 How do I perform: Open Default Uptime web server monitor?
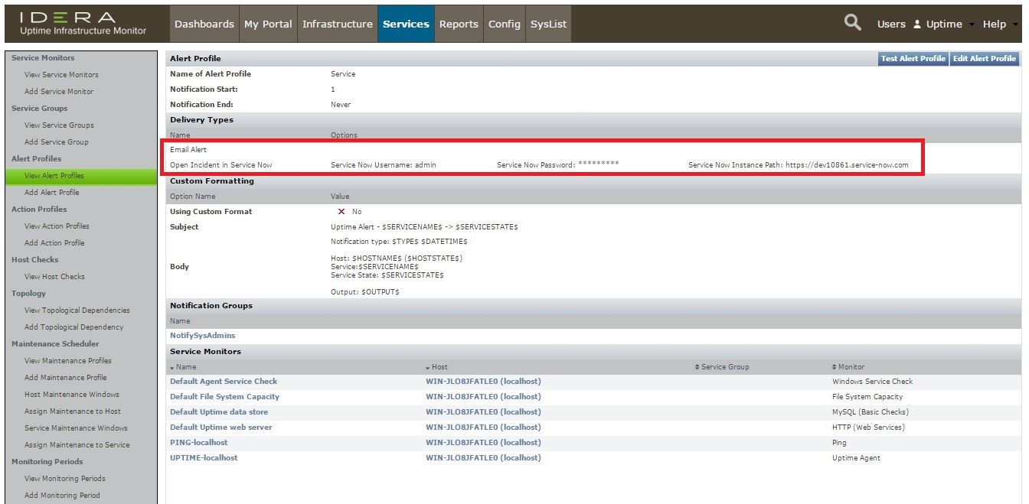pyautogui.click(x=221, y=428)
